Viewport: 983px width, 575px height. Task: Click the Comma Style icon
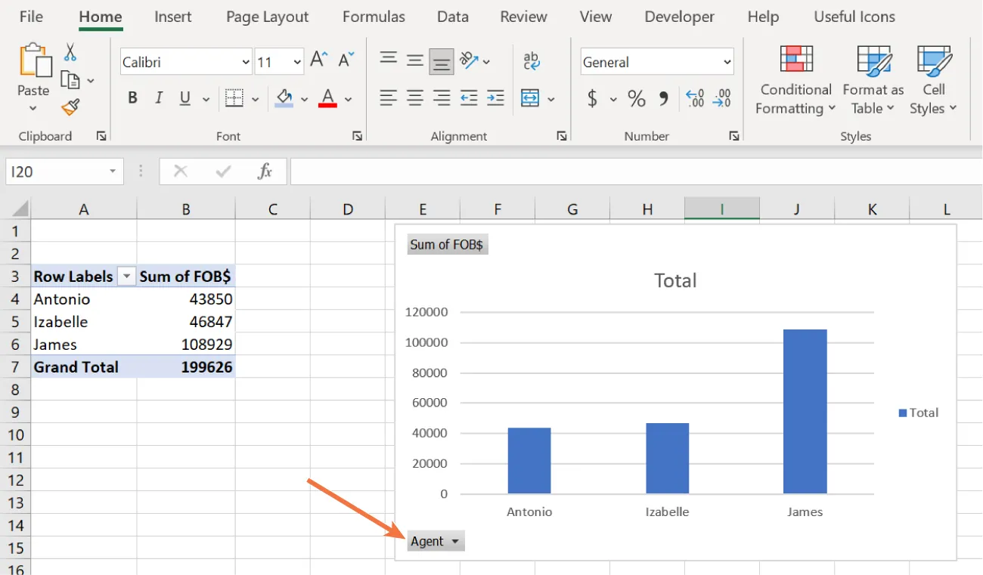[665, 98]
